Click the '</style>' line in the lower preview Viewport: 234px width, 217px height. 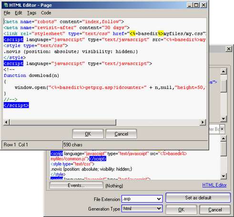click(58, 174)
